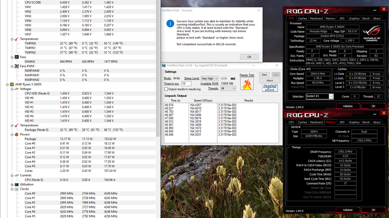Click the Fans icon in the tree
This screenshot has height=218, width=389.
16,57
